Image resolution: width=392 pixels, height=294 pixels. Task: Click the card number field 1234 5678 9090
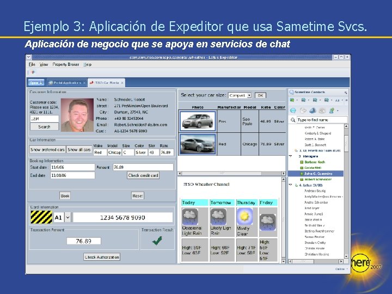coord(122,217)
